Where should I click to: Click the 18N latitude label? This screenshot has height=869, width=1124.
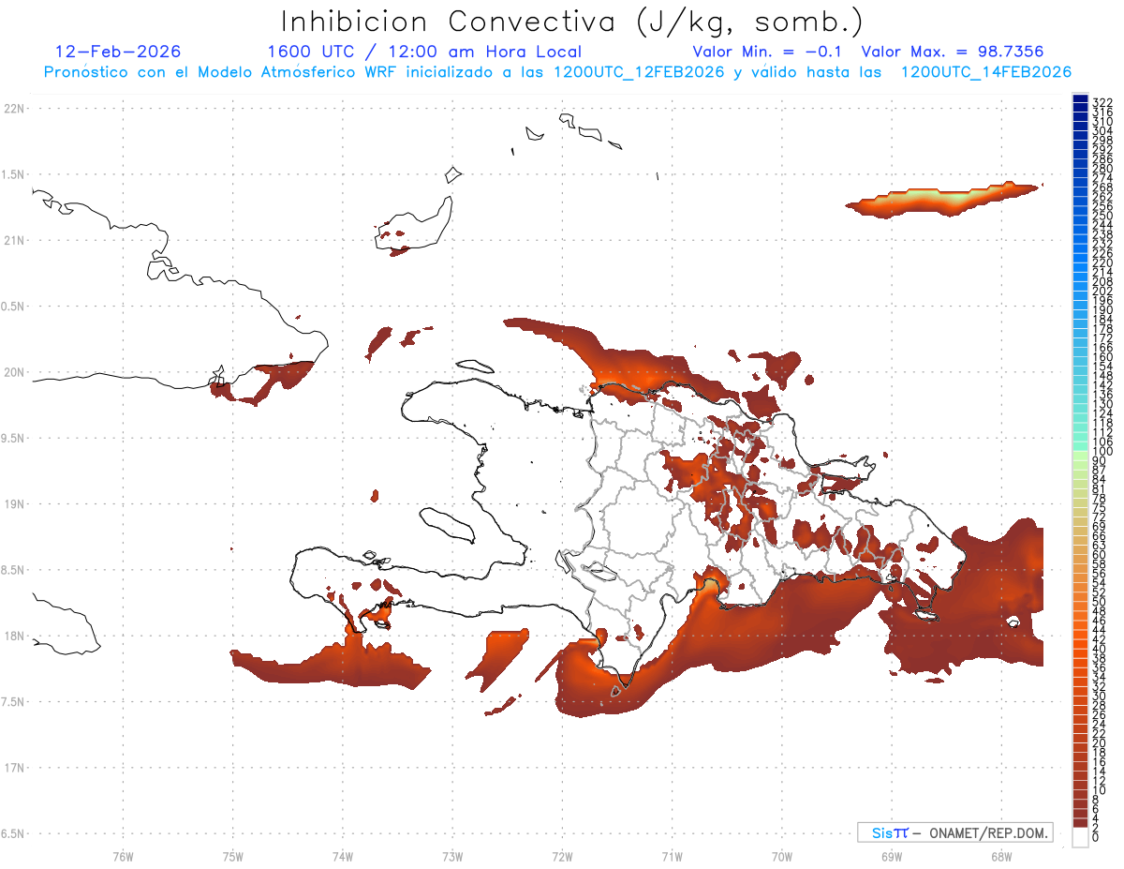pos(13,637)
